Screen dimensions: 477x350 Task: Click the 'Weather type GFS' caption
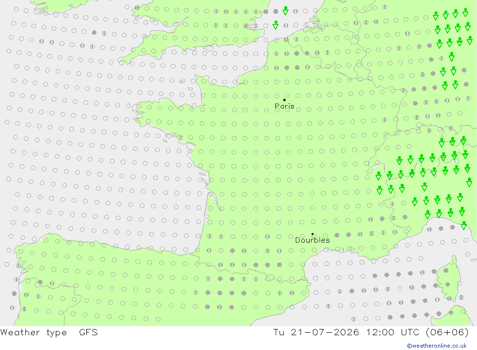(49, 332)
